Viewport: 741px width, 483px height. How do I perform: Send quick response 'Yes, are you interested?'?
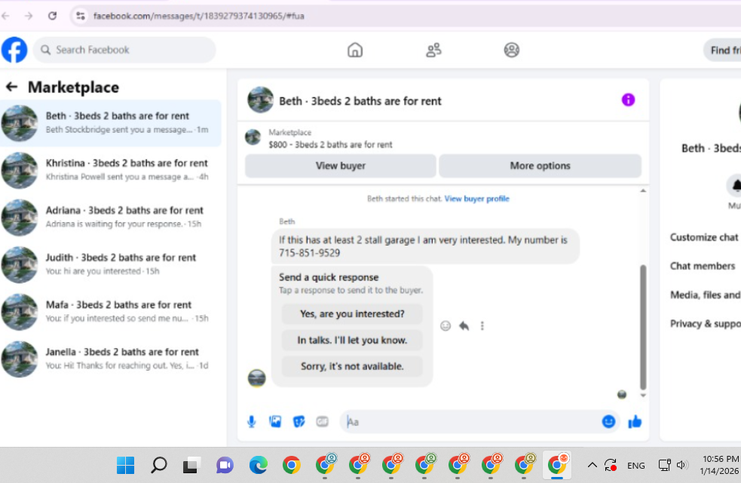352,313
